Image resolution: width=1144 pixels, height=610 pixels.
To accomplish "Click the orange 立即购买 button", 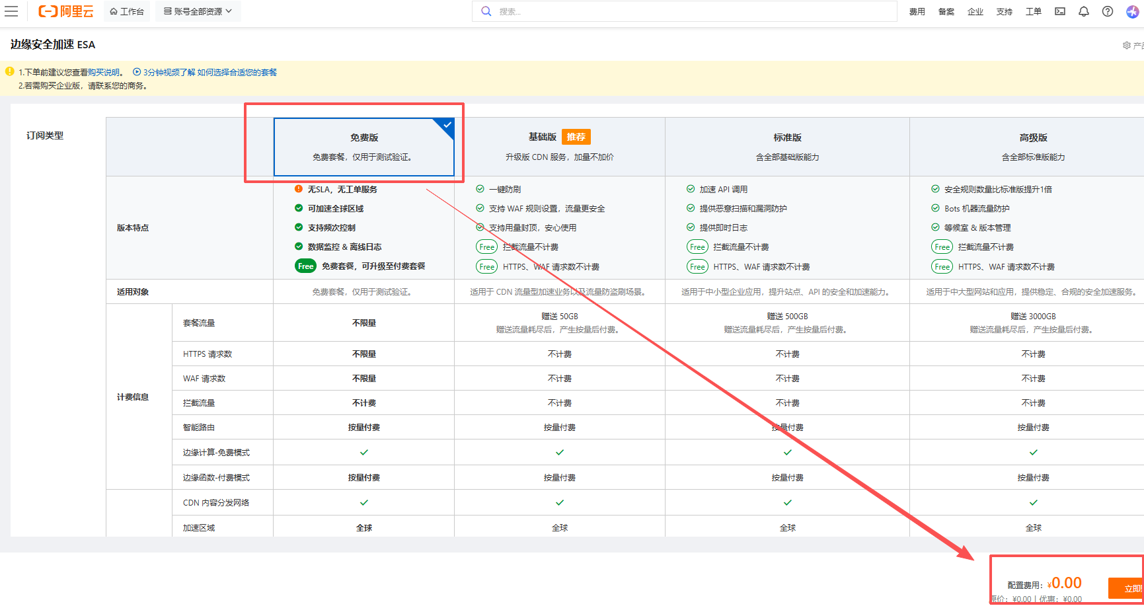I will [1127, 588].
